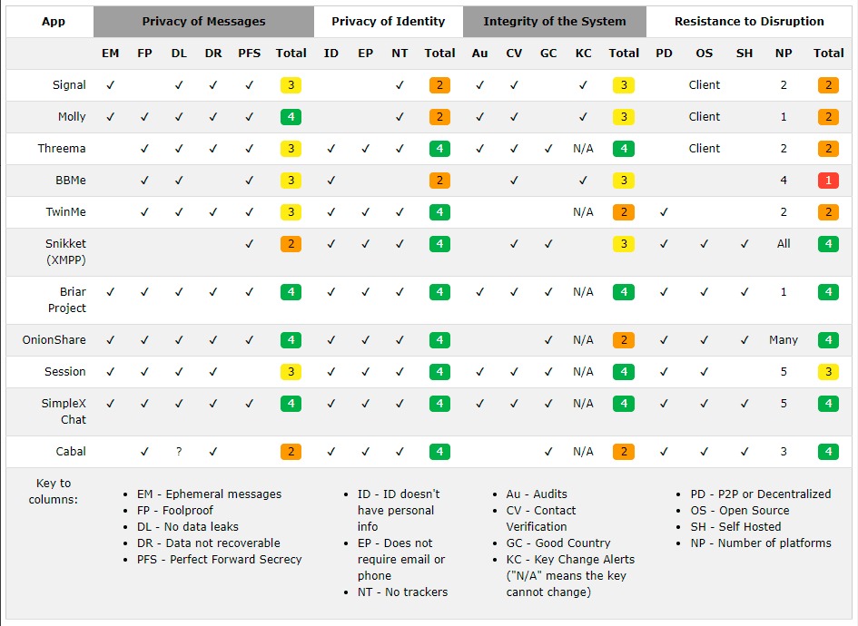
Task: Click the red total badge in BBMe row
Action: tap(828, 181)
